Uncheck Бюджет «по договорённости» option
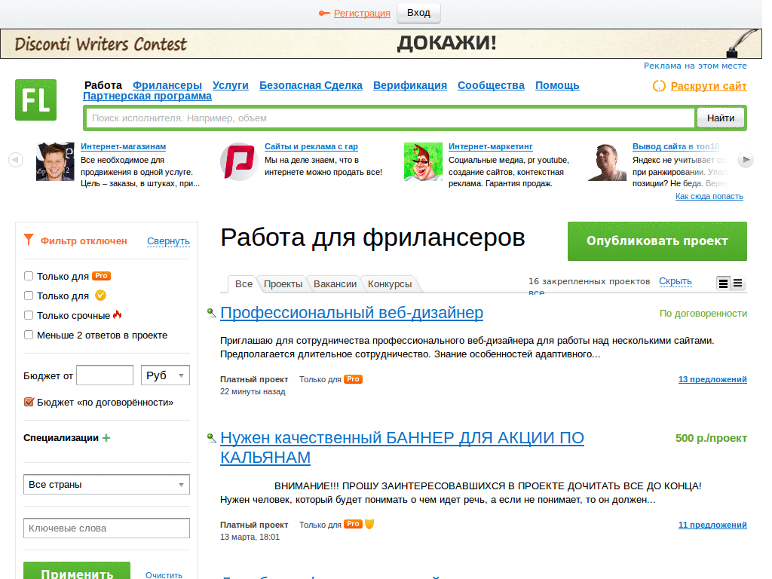This screenshot has height=579, width=772. 29,402
